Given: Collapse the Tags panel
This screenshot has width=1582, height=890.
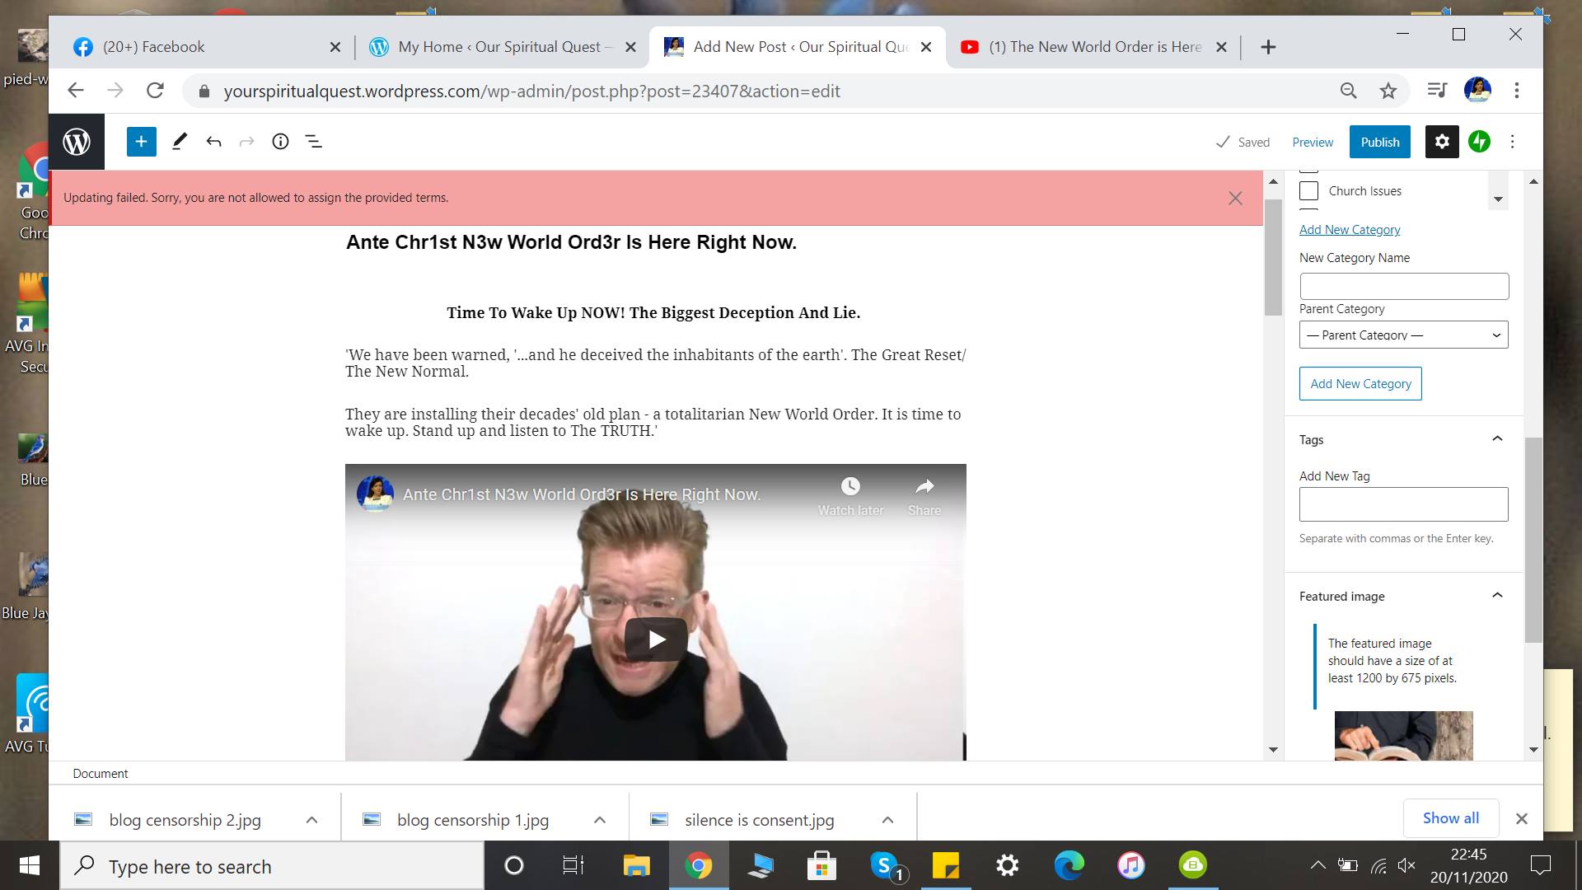Looking at the screenshot, I should click(1497, 439).
